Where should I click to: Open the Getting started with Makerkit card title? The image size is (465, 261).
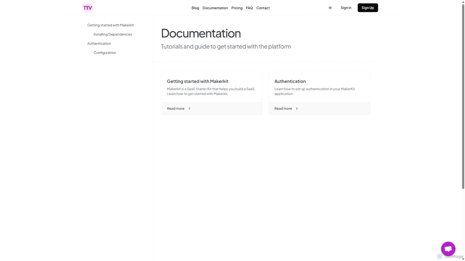click(x=198, y=81)
